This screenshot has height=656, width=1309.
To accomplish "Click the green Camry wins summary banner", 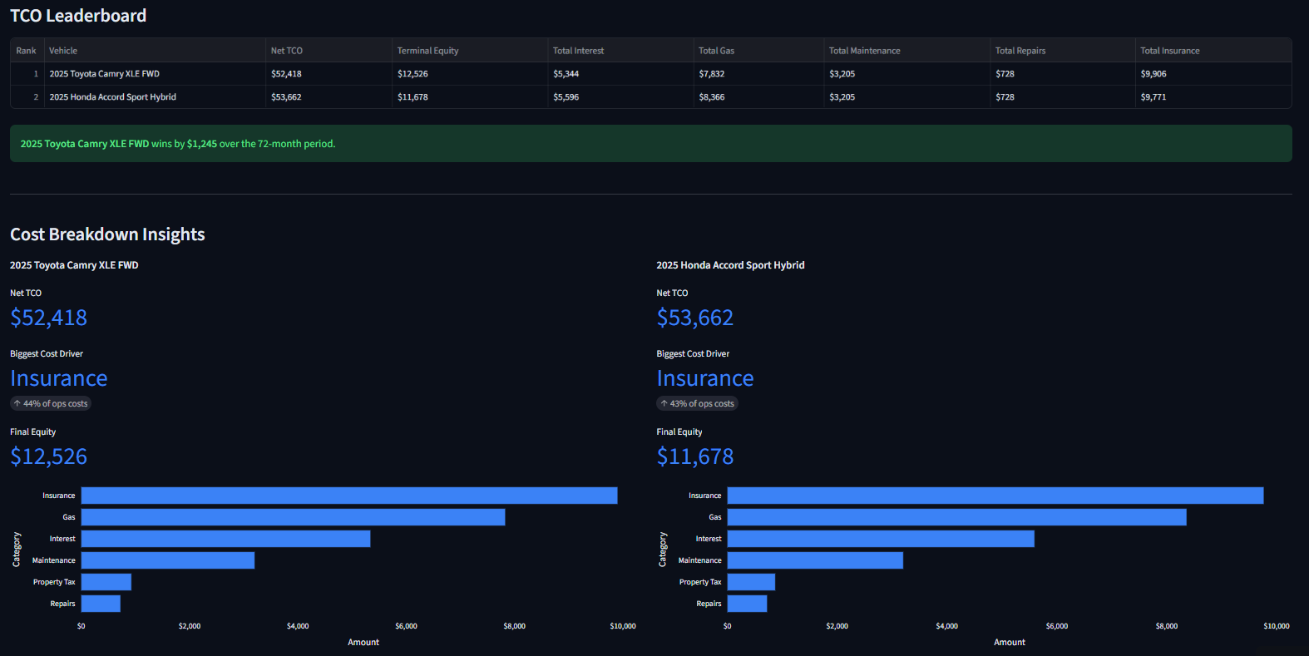I will (x=651, y=144).
